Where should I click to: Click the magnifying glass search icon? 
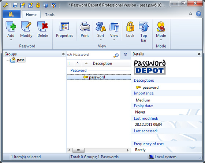pyautogui.click(x=116, y=55)
